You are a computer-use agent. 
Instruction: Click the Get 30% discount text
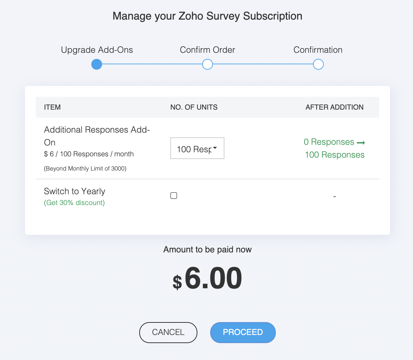pos(74,203)
